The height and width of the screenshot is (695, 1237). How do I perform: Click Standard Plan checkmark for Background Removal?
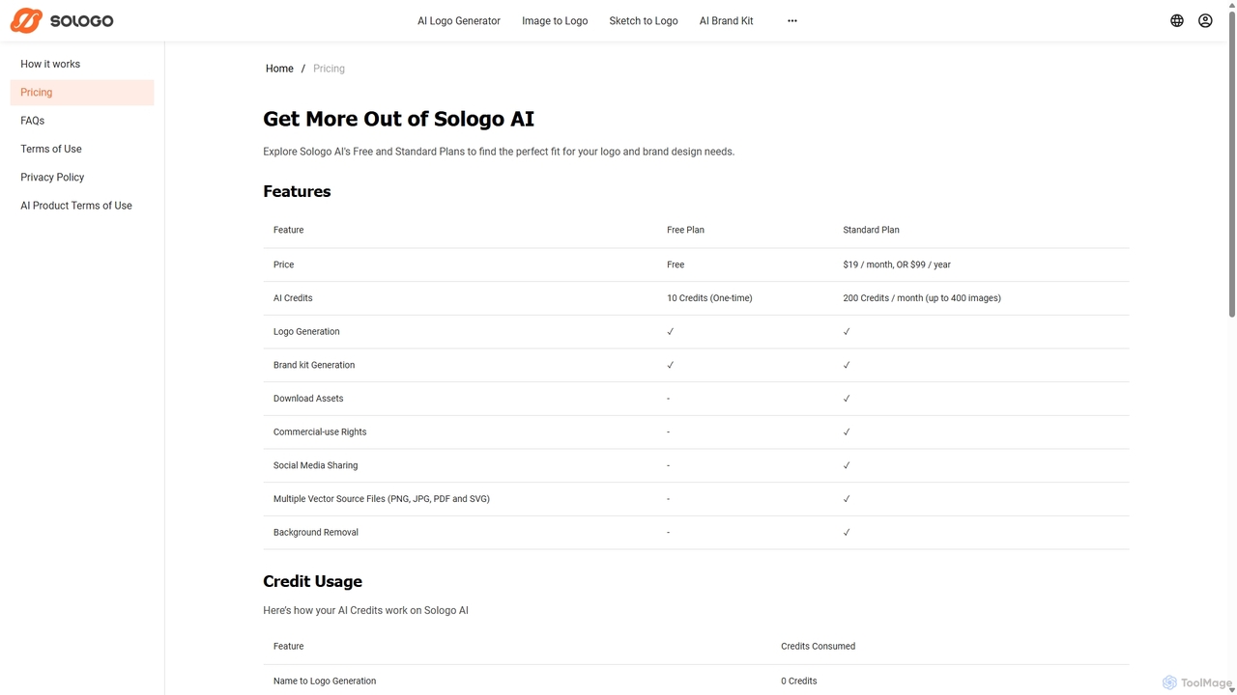coord(847,532)
